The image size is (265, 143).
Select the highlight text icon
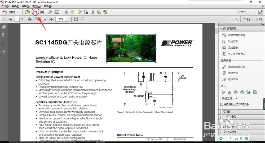pyautogui.click(x=79, y=12)
